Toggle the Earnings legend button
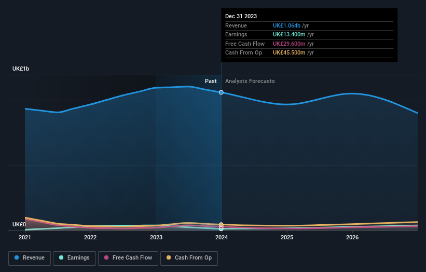The height and width of the screenshot is (272, 426). coord(74,258)
